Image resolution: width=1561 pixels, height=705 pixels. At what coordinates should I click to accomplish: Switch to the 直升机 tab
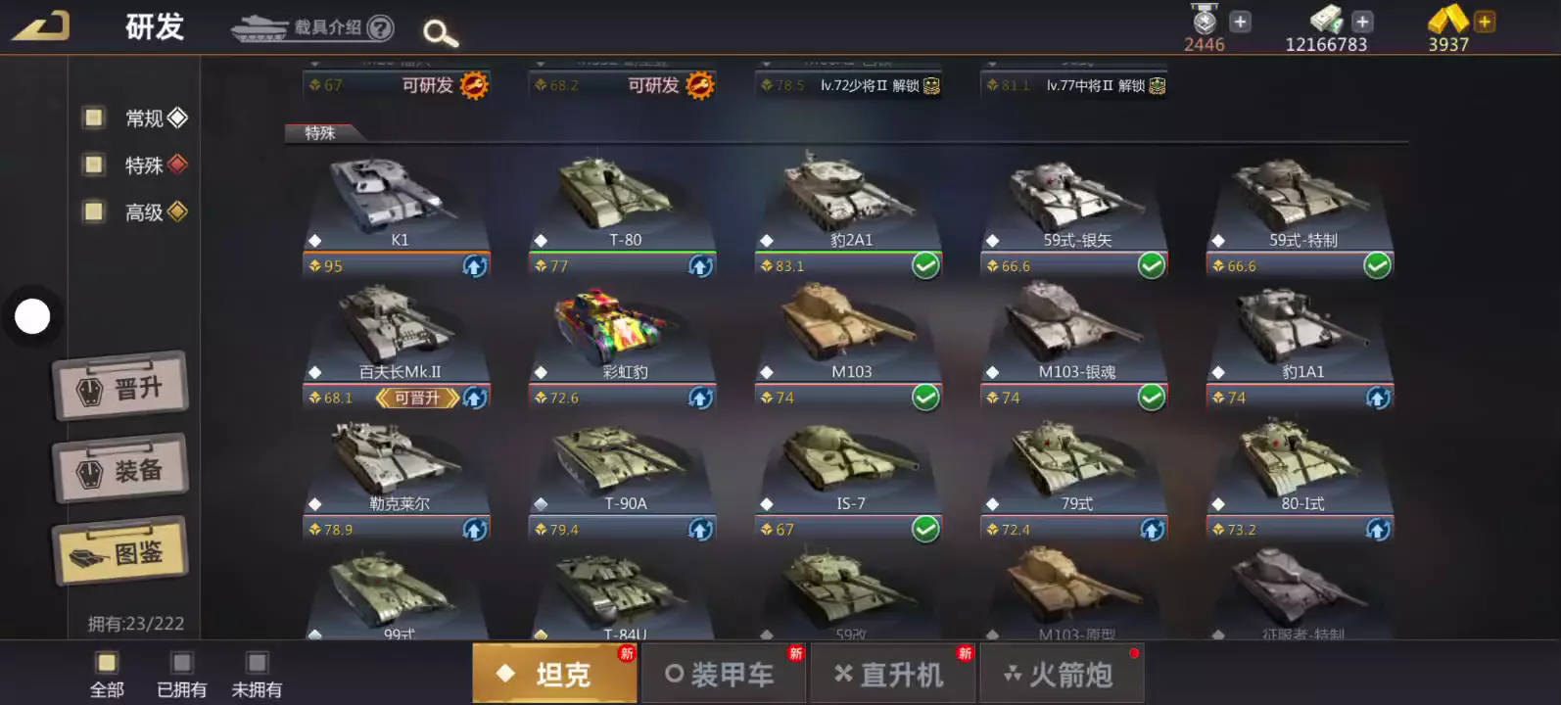892,674
